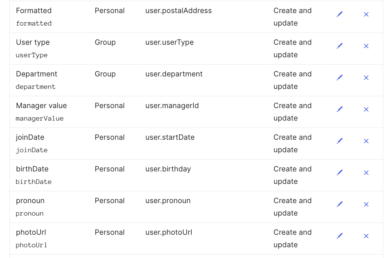Delete the Formatted attribute mapping

366,14
